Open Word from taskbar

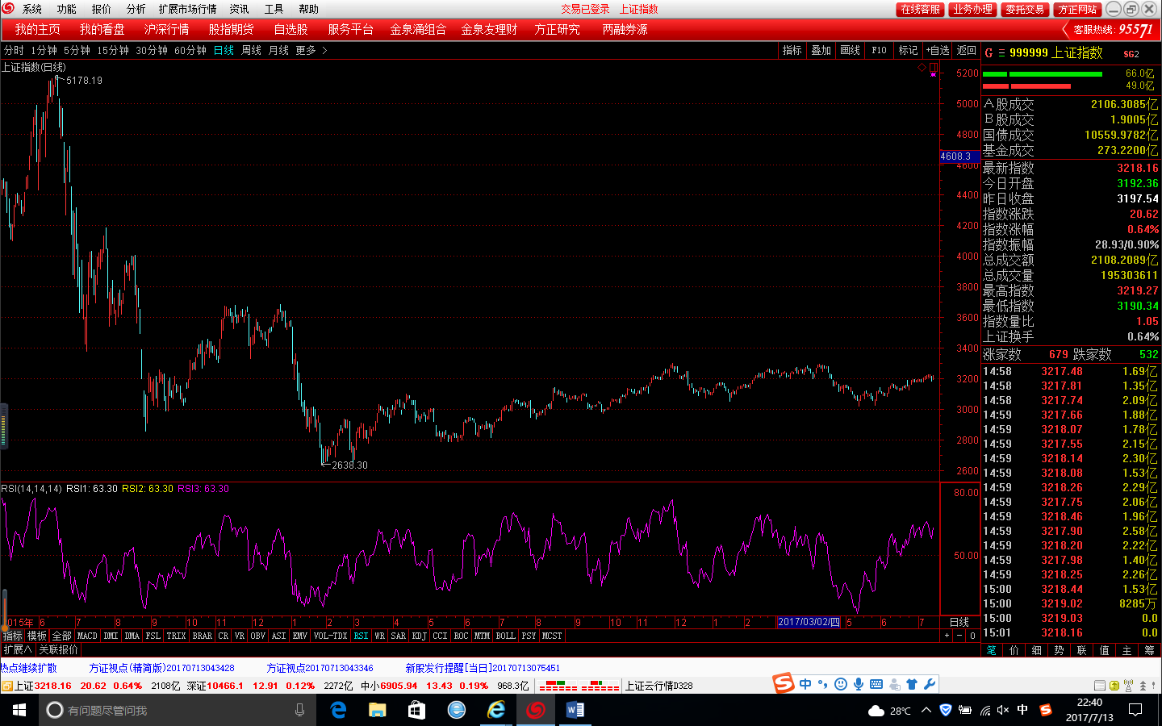[575, 710]
